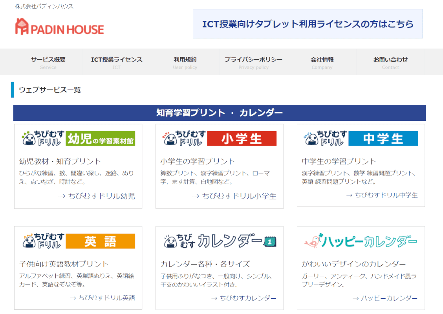This screenshot has height=314, width=443.
Task: Click the ちびむすカレンダー logo banner
Action: click(220, 241)
